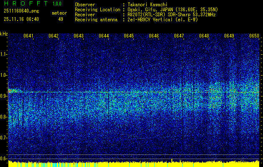
Task: Click the 0643 time marker
Action: click(x=79, y=36)
